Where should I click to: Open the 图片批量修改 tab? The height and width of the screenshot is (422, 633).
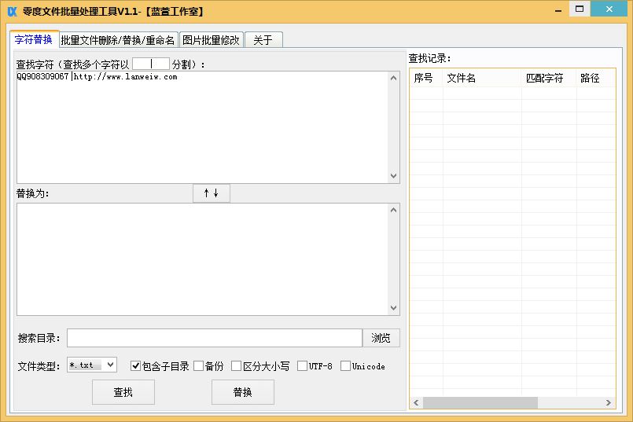coord(211,40)
